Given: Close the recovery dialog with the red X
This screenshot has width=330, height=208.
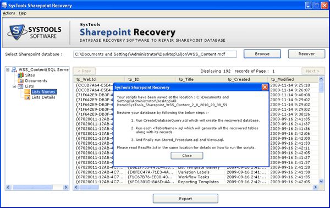Looking at the screenshot, I should tap(265, 87).
